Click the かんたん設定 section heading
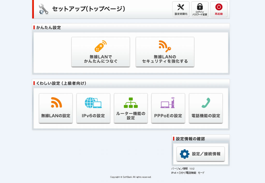 48,28
